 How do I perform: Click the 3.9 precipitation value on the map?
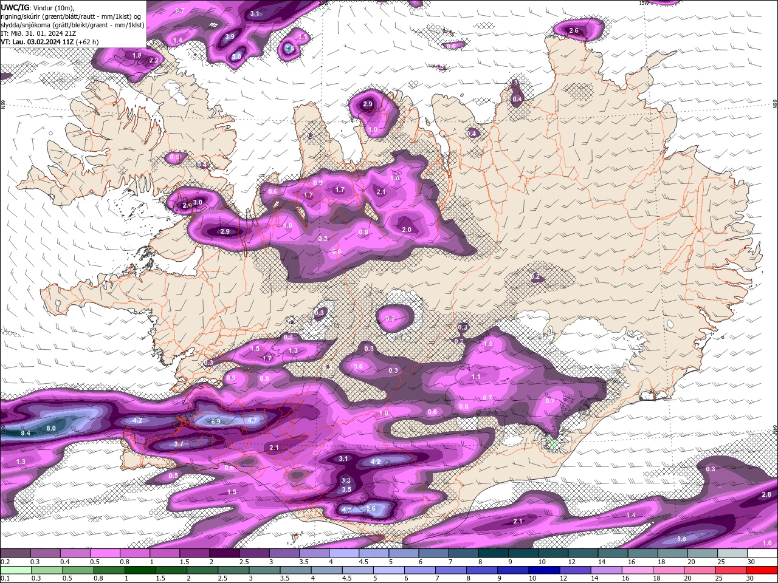[230, 36]
